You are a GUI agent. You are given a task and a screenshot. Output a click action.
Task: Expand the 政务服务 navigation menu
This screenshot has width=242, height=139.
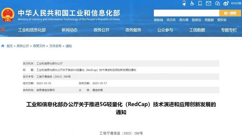pos(133,30)
